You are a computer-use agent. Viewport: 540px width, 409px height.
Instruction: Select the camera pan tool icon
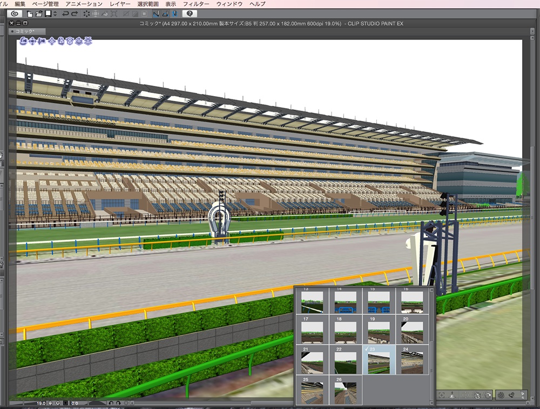32,42
